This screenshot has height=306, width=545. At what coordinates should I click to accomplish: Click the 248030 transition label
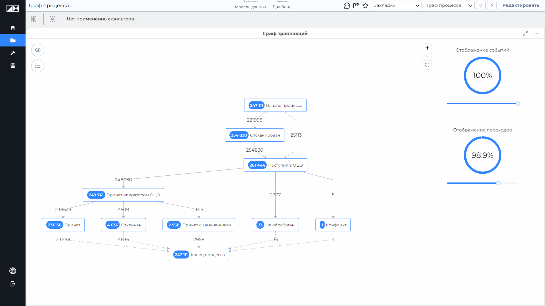click(x=123, y=180)
